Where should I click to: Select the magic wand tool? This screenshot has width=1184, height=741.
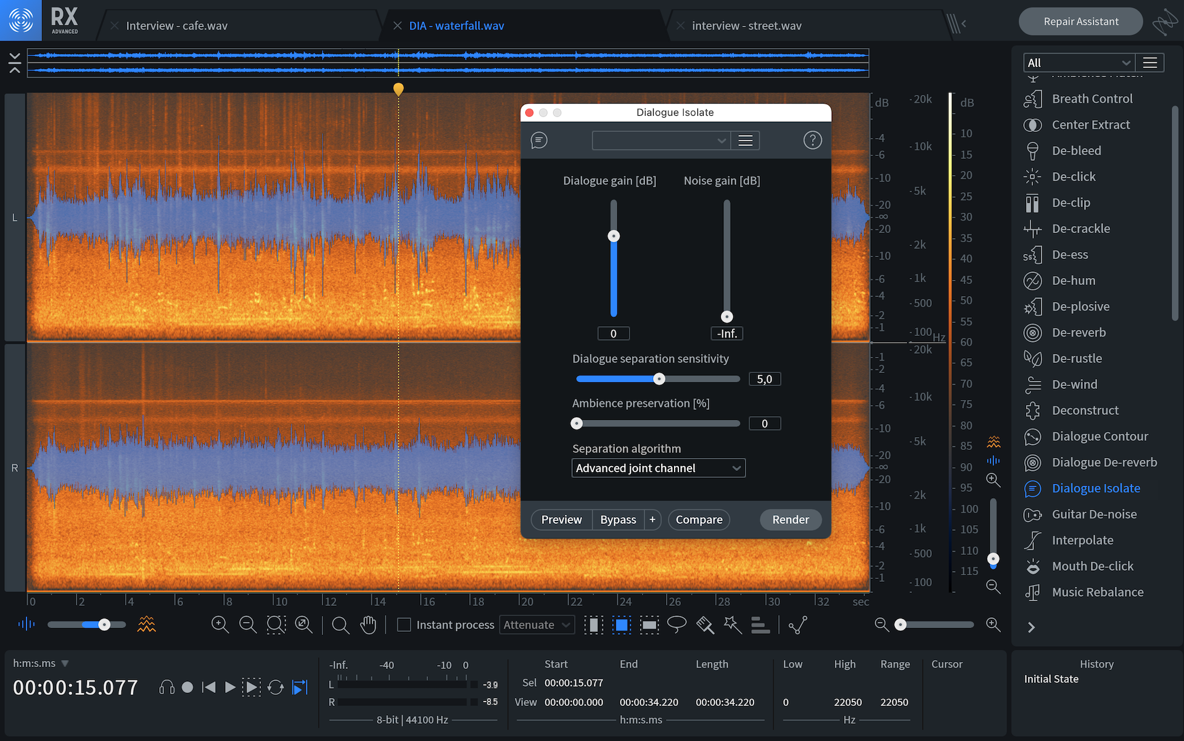(x=732, y=624)
